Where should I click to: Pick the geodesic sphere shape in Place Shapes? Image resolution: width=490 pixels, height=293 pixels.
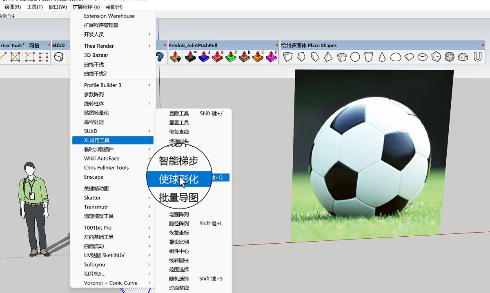point(450,57)
